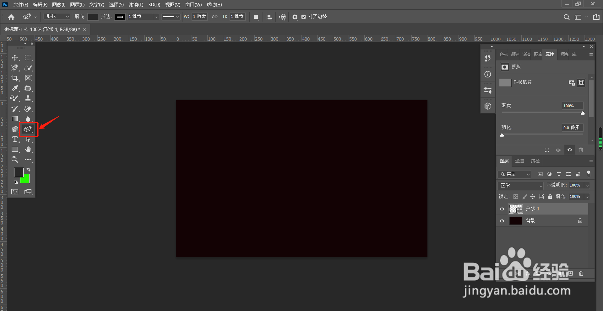The height and width of the screenshot is (311, 603).
Task: Open the 正常 blend mode dropdown
Action: click(x=521, y=186)
